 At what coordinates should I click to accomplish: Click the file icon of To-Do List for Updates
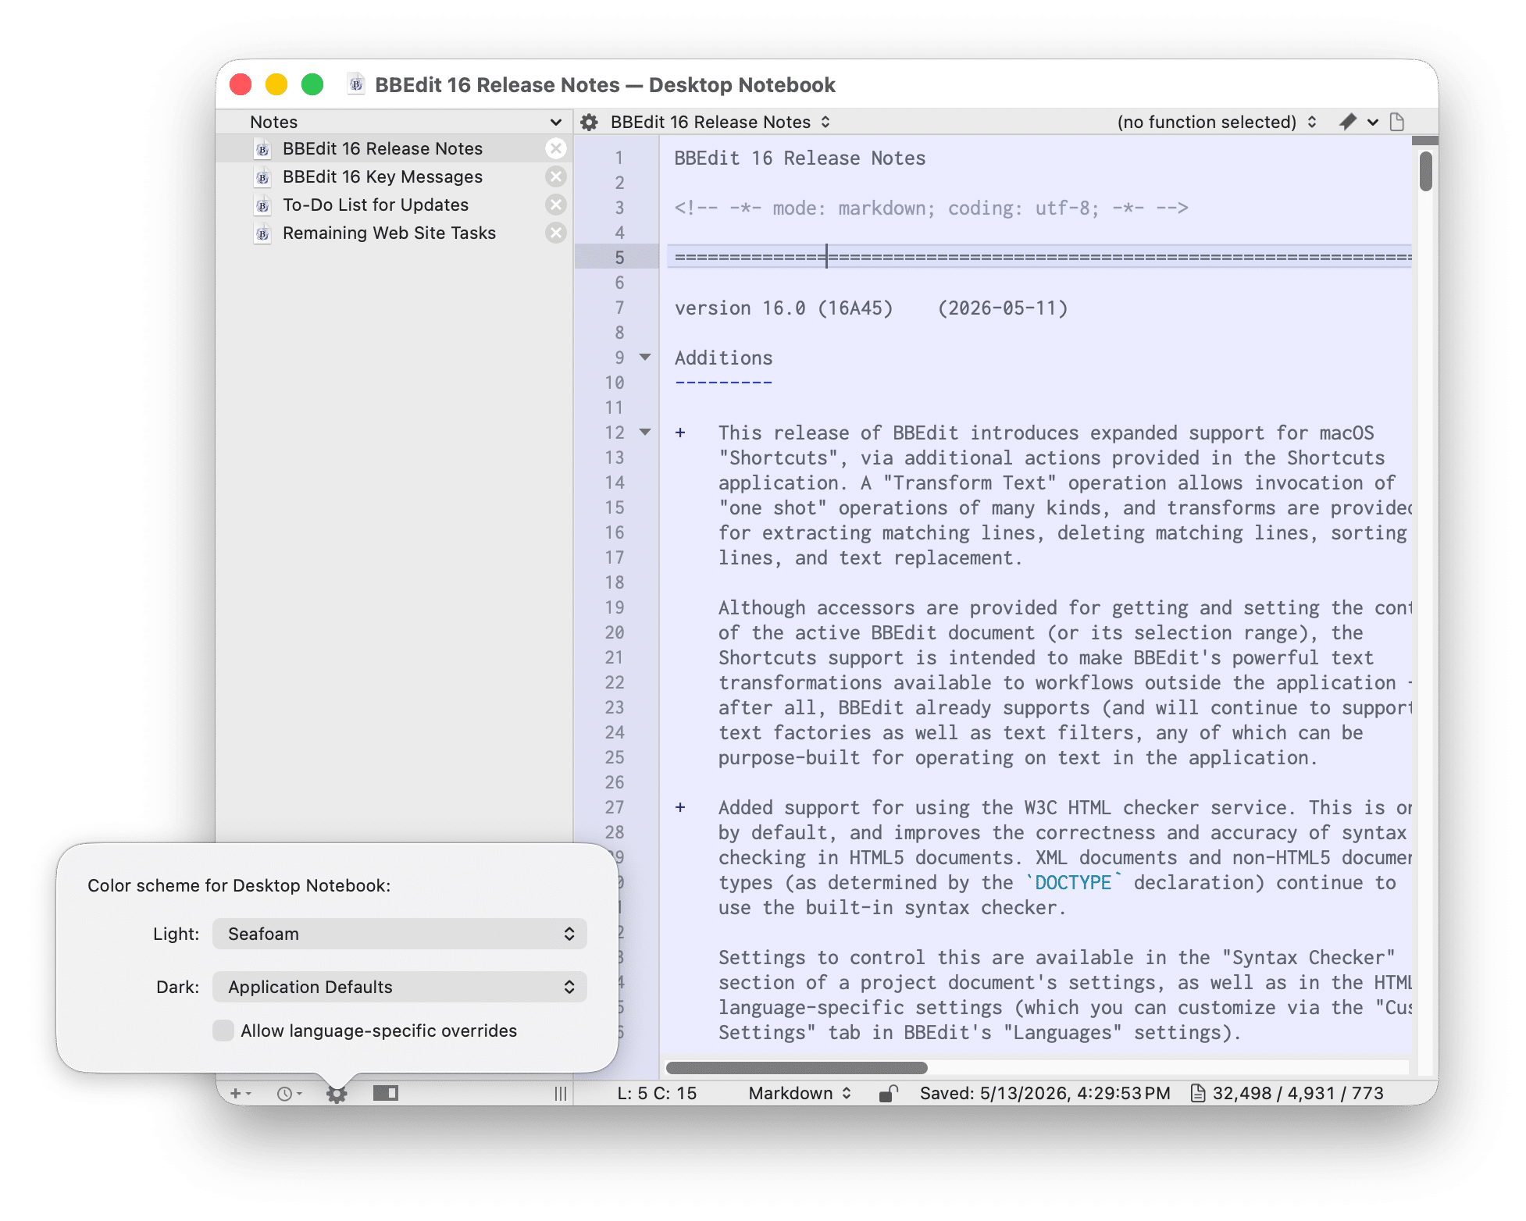tap(263, 205)
